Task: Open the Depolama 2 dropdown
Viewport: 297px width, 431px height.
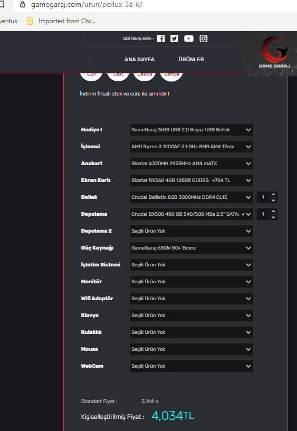Action: click(x=191, y=231)
